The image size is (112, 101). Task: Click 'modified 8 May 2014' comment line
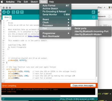pyautogui.click(x=17, y=45)
